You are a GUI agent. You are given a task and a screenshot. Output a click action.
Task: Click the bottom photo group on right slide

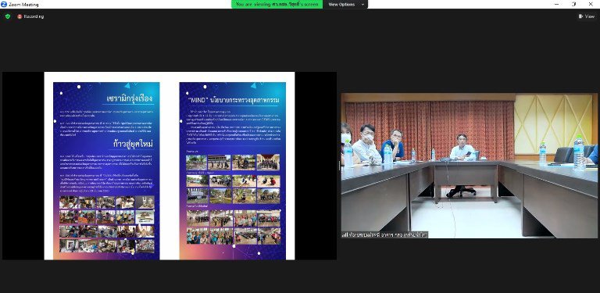point(233,227)
